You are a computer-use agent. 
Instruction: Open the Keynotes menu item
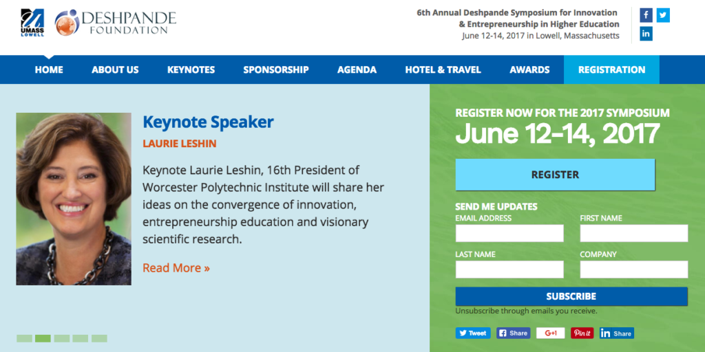191,69
